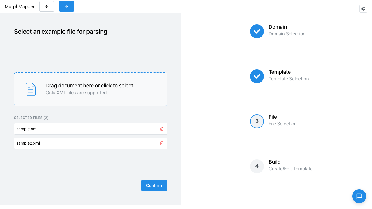Open the Template Selection step label
This screenshot has height=209, width=372.
(289, 79)
